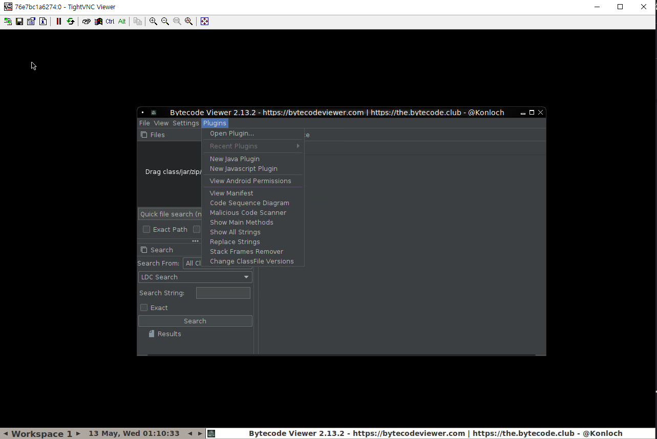Show connection info icon in TightVNC toolbar
Viewport: 657px width, 439px height.
point(43,21)
